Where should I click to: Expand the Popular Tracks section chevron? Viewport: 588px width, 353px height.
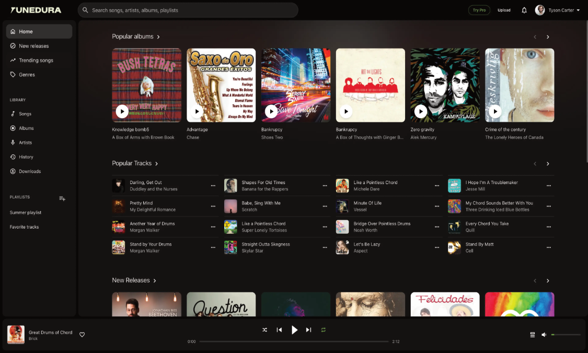(x=157, y=164)
